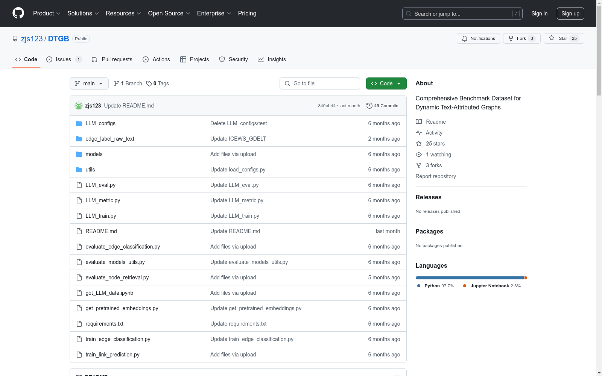Click the Sign up button
602x376 pixels.
[570, 14]
